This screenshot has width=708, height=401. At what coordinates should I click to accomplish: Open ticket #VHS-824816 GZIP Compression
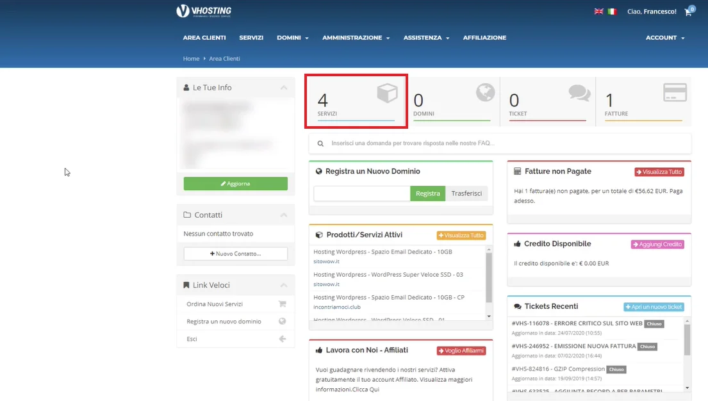558,369
